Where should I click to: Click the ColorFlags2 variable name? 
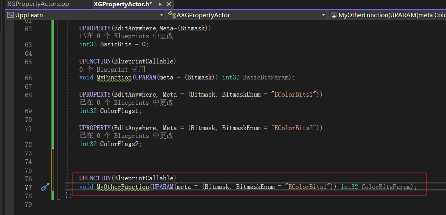click(x=119, y=144)
